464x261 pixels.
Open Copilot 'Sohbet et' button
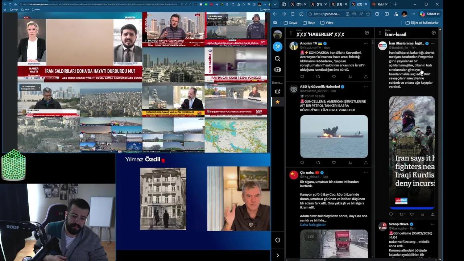point(430,14)
